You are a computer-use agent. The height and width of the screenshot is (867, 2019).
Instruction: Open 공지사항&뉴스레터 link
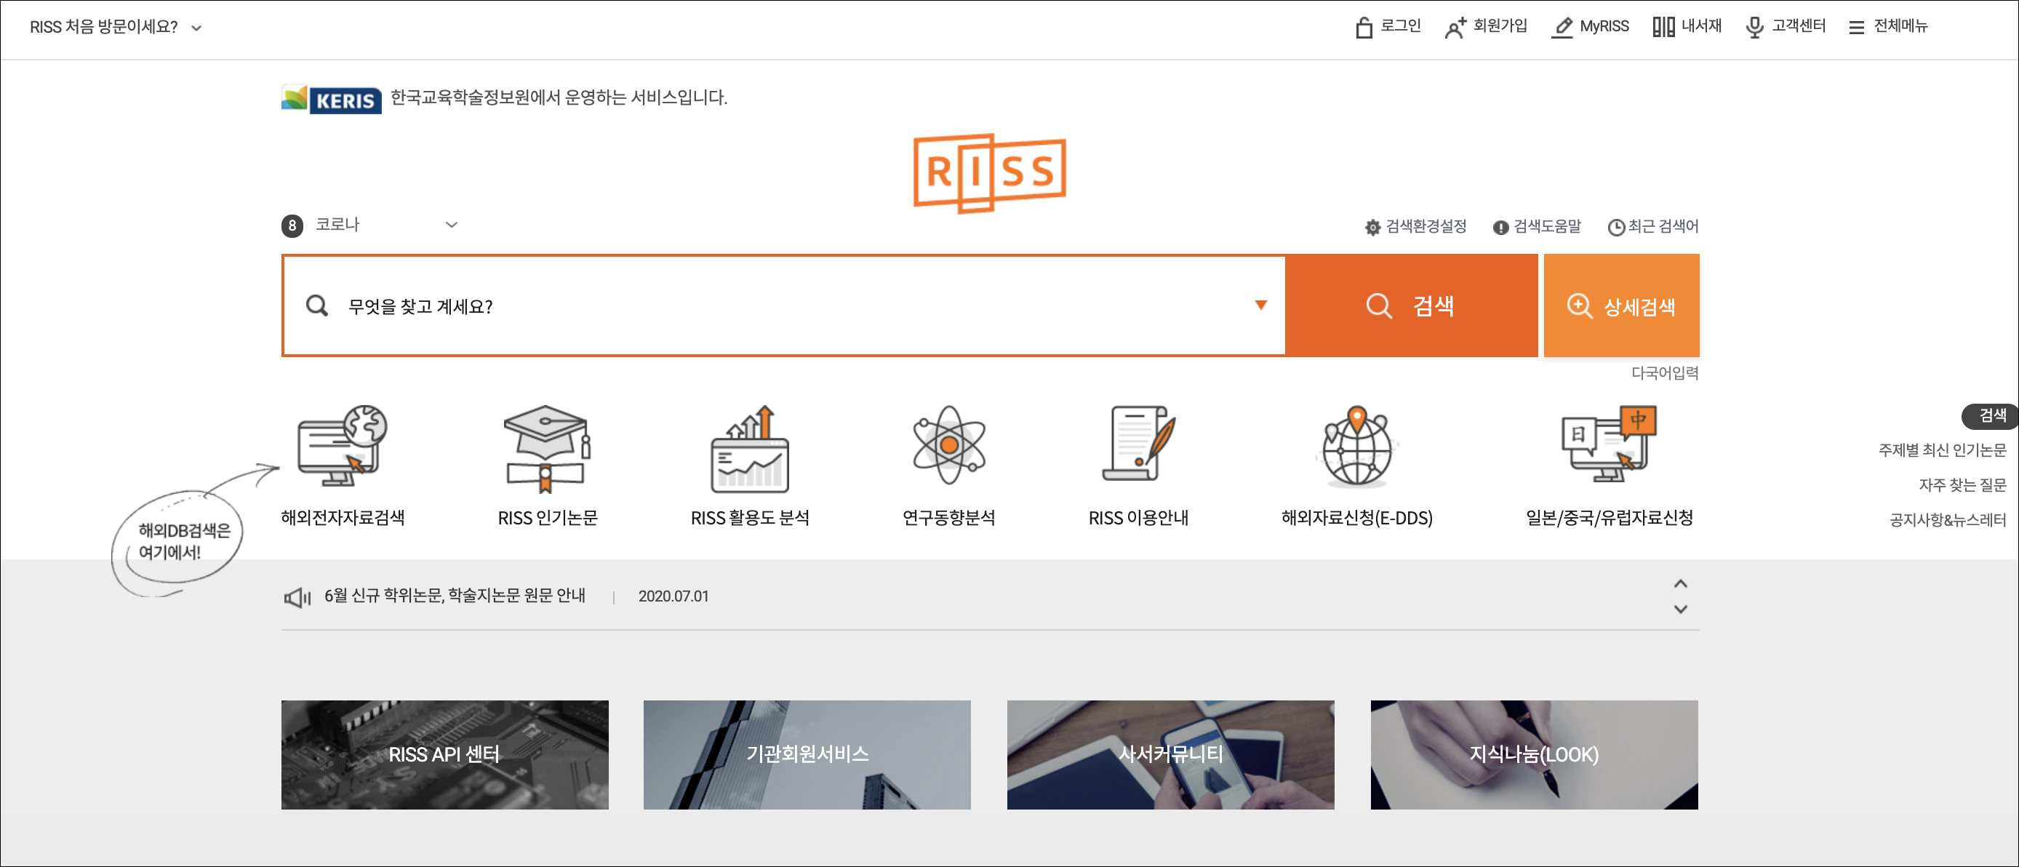click(x=1948, y=520)
